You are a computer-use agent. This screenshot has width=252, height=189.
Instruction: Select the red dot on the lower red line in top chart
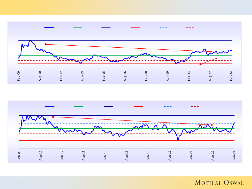(201, 64)
